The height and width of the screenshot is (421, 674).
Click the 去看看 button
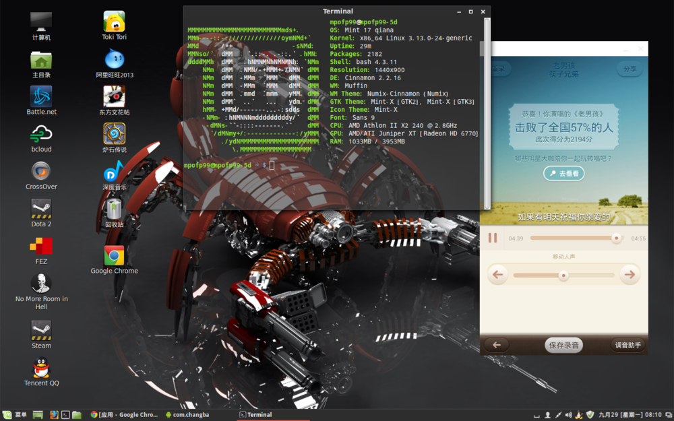[x=564, y=174]
